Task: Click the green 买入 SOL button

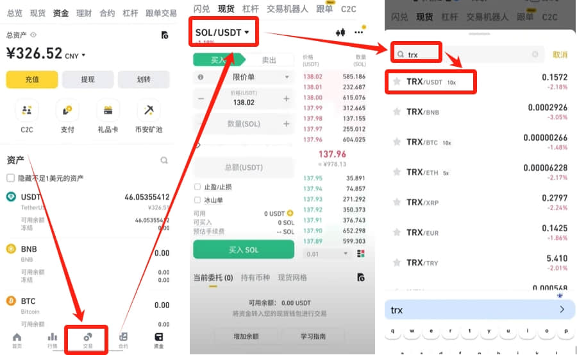Action: tap(244, 250)
